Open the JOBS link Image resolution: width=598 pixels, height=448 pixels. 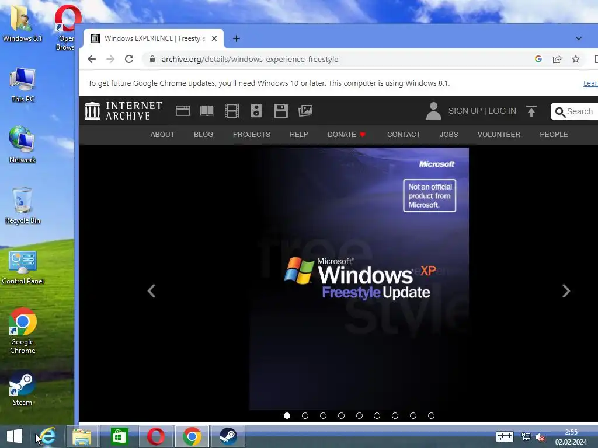(448, 135)
